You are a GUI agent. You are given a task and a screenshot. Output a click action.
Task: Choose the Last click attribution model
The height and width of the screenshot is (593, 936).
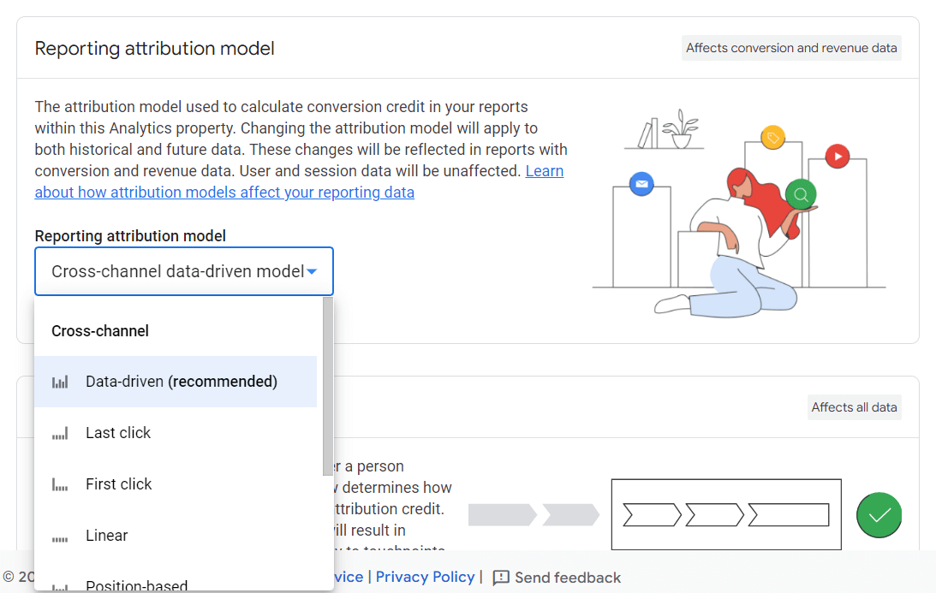176,433
